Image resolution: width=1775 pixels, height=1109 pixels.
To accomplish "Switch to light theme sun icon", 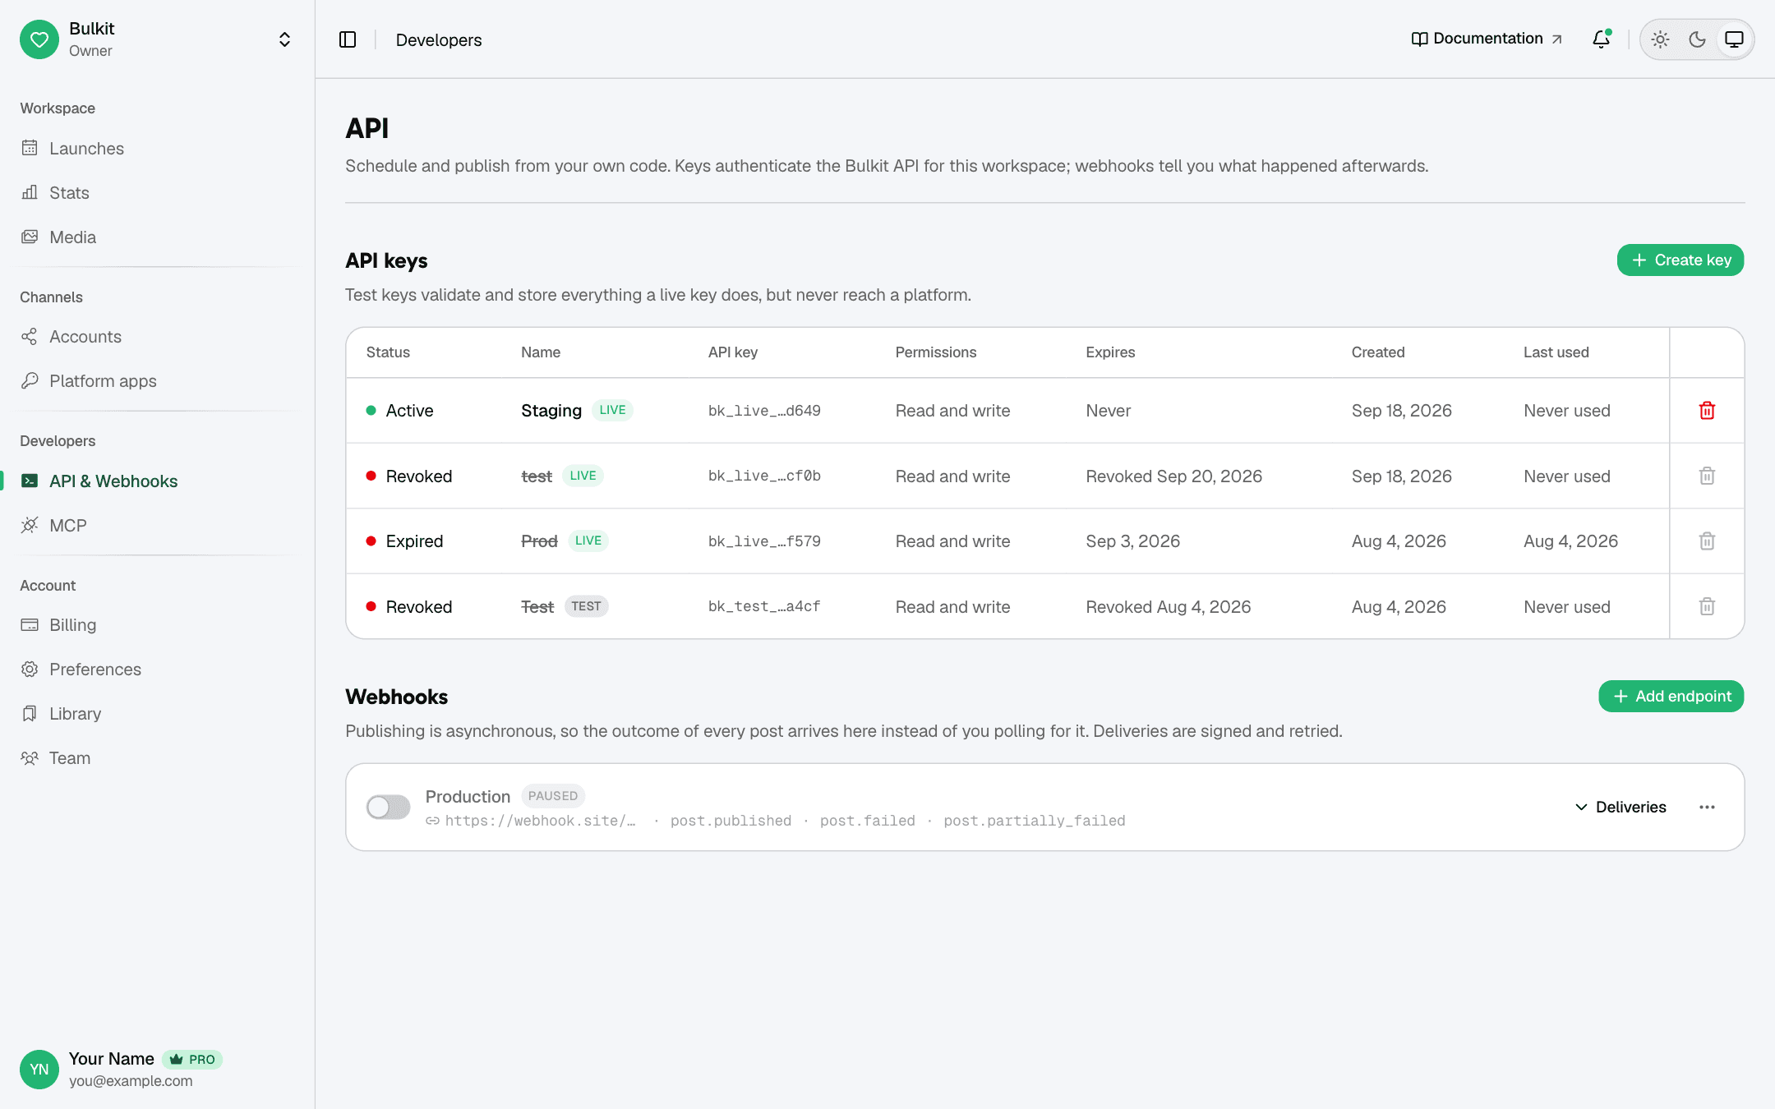I will (x=1660, y=39).
